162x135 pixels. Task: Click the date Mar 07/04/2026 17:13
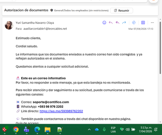141,29
